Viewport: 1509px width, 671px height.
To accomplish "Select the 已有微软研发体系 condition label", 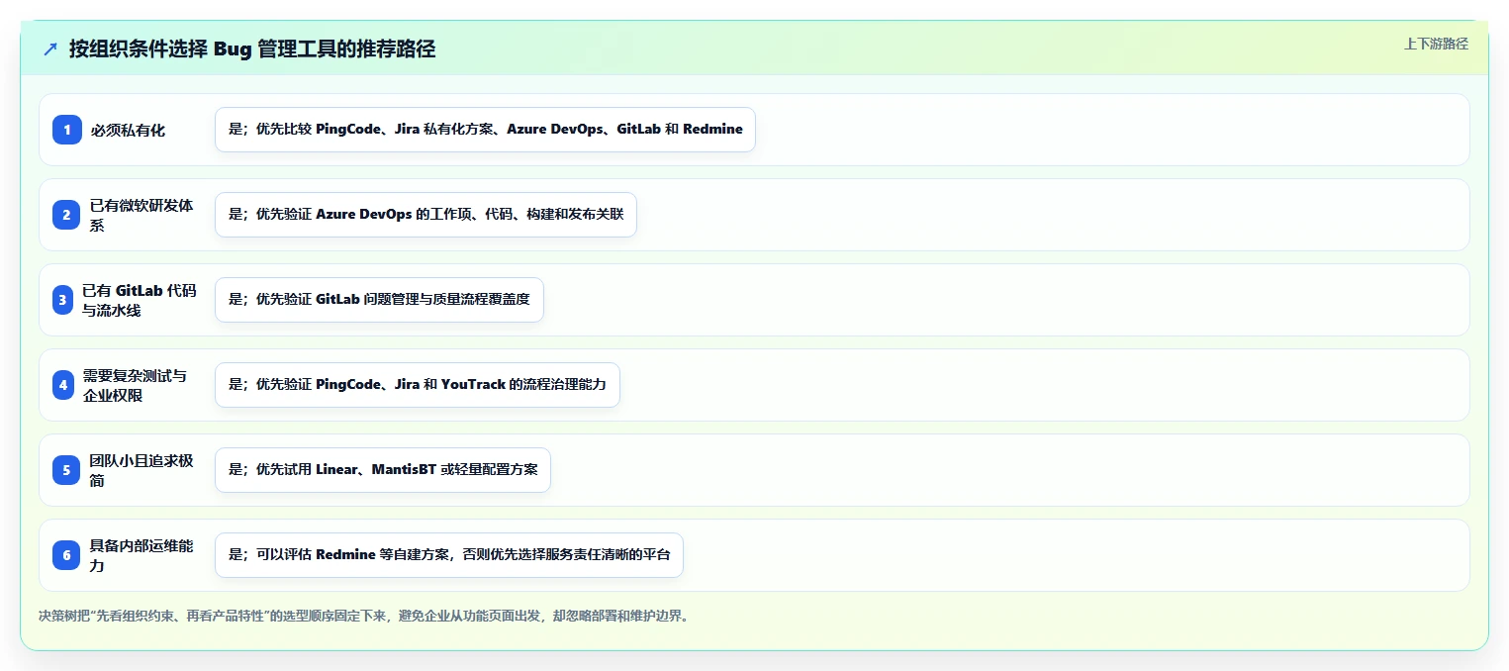I will 141,215.
